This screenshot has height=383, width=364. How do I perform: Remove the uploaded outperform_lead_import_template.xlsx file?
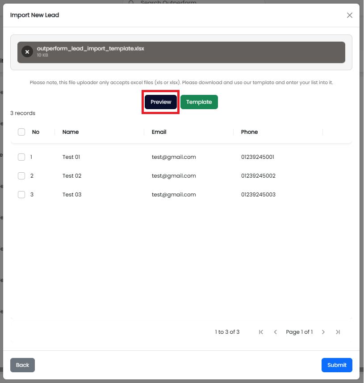27,52
